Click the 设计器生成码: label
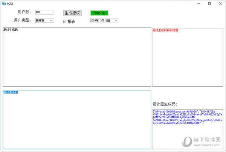Screen dimensions: 226x152 (x=165, y=104)
